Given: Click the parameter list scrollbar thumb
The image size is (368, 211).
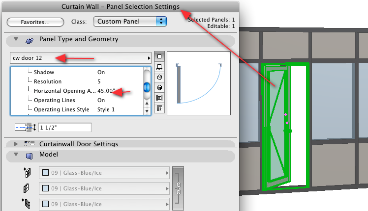Looking at the screenshot, I should (147, 87).
